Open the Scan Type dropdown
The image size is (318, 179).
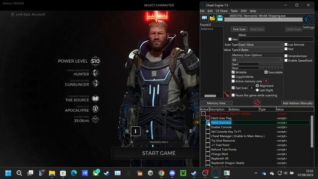[x=260, y=44]
